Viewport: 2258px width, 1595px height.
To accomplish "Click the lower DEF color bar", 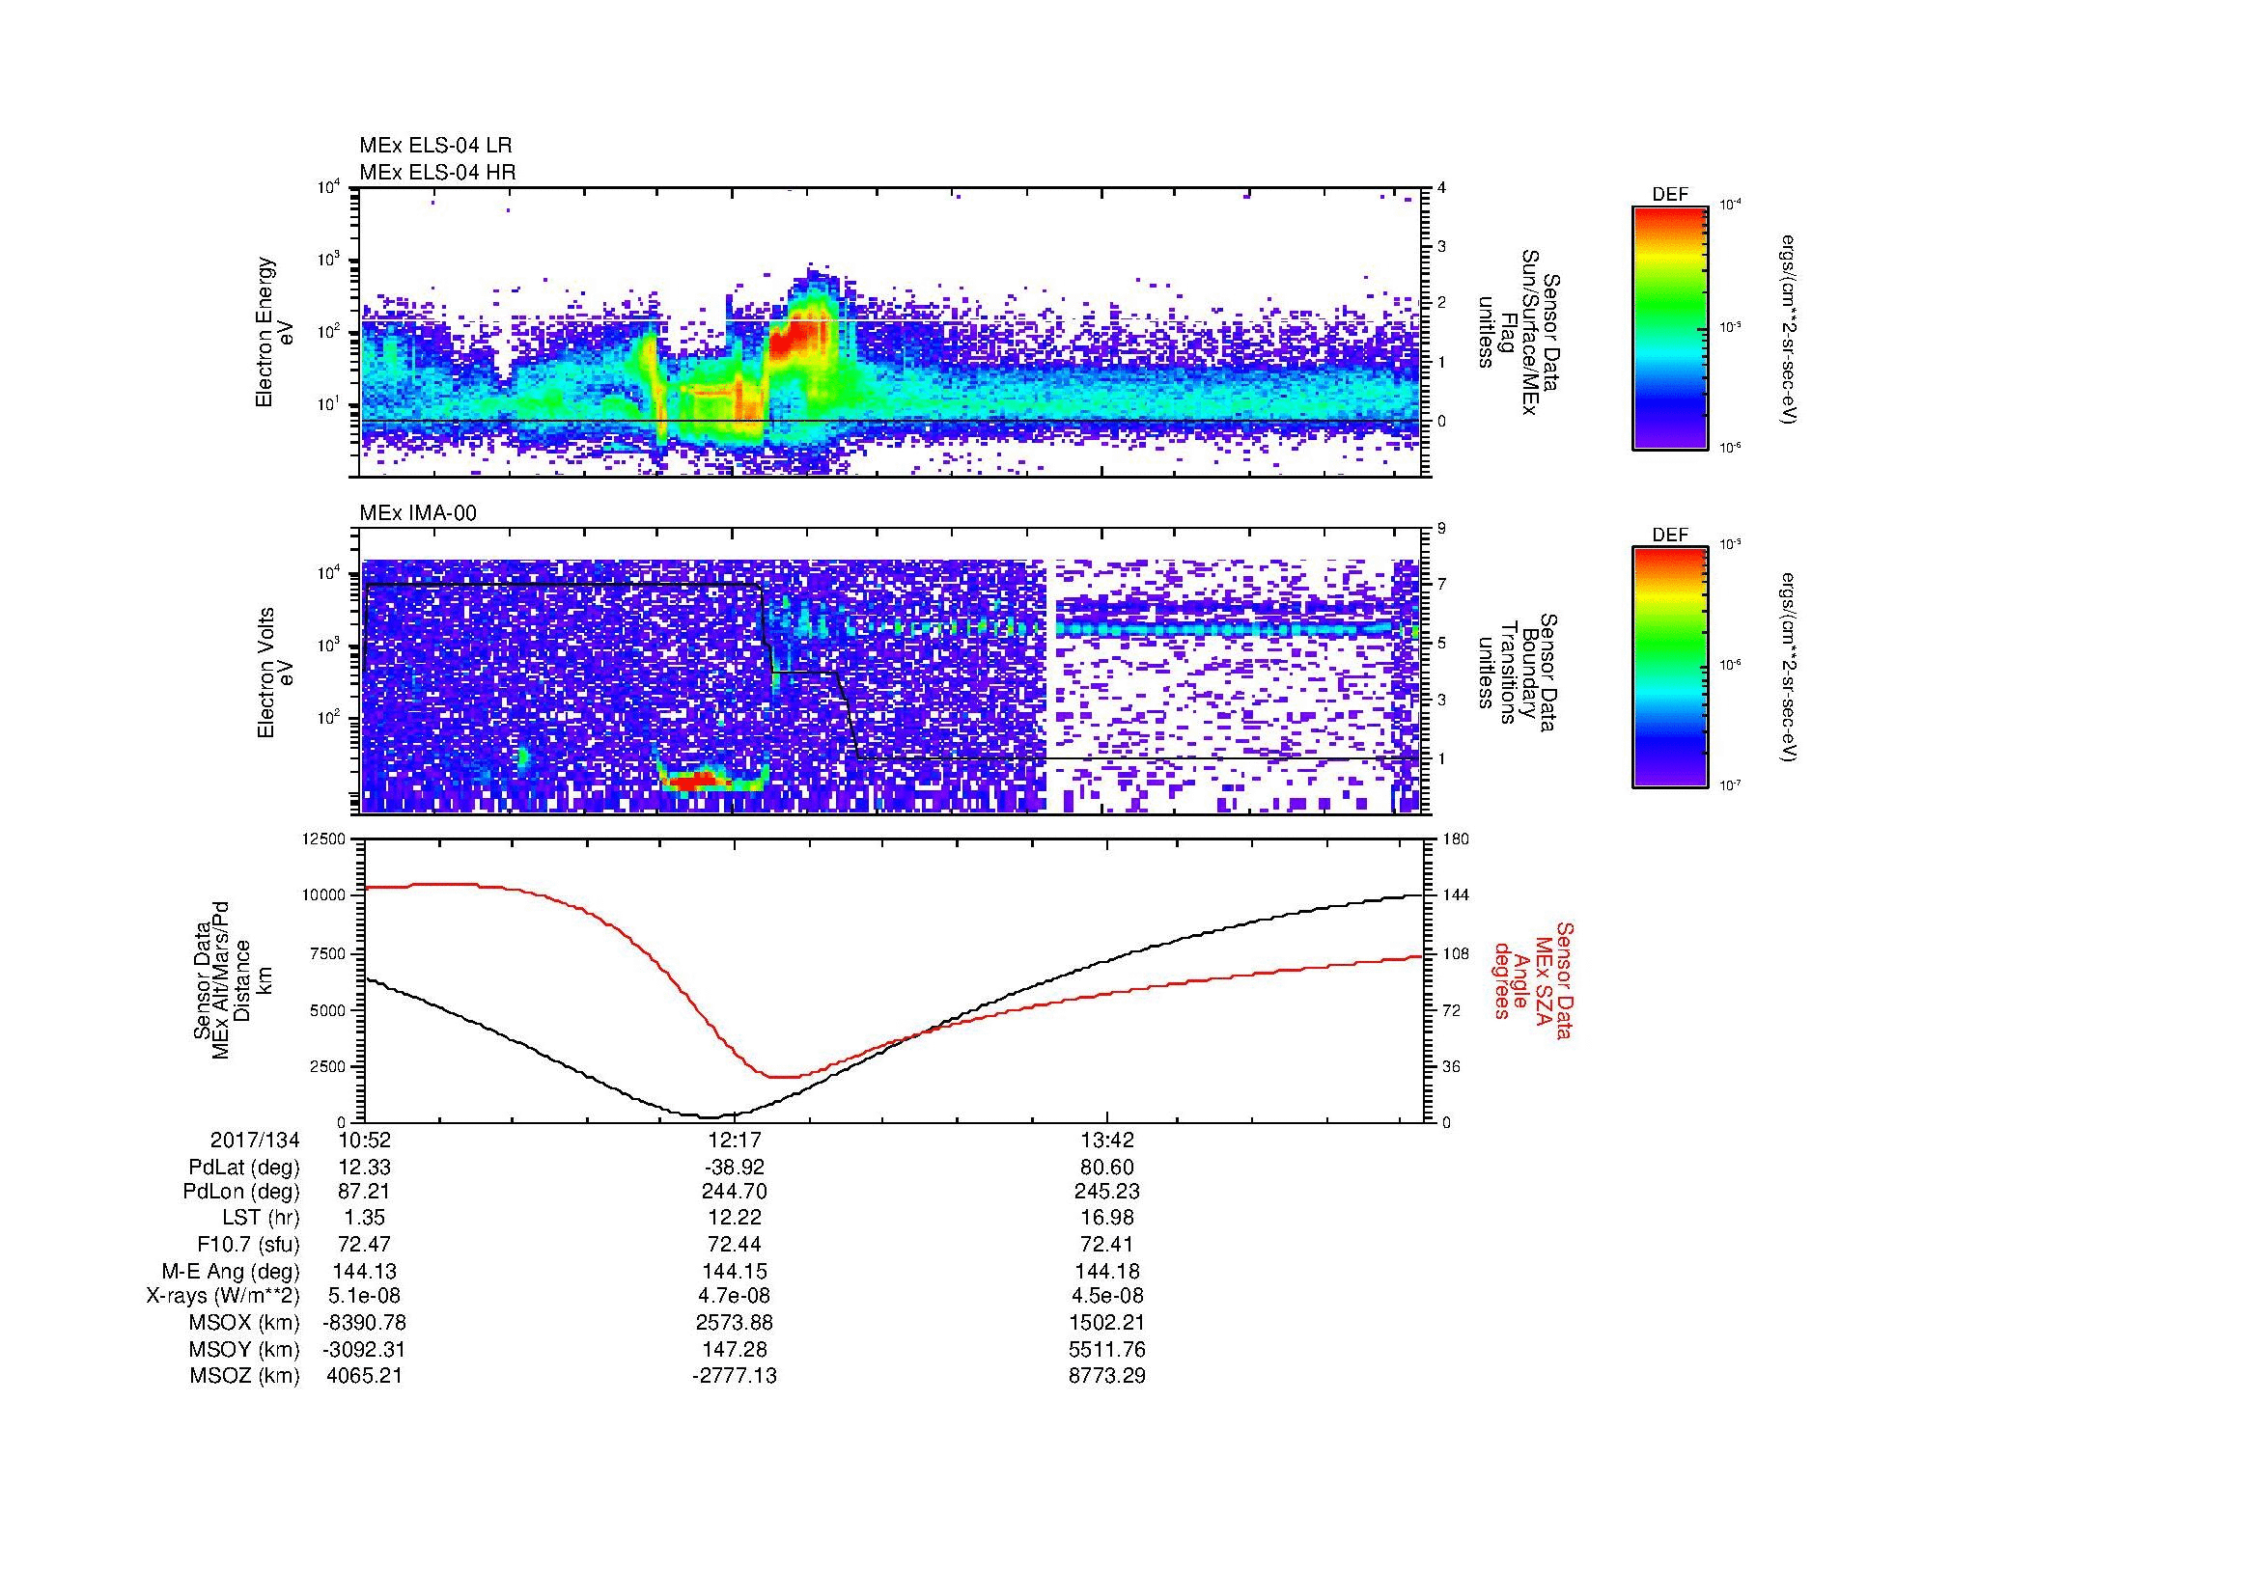I will click(1670, 669).
